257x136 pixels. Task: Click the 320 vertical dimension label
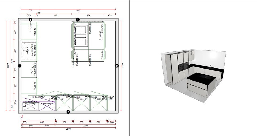coord(12,106)
